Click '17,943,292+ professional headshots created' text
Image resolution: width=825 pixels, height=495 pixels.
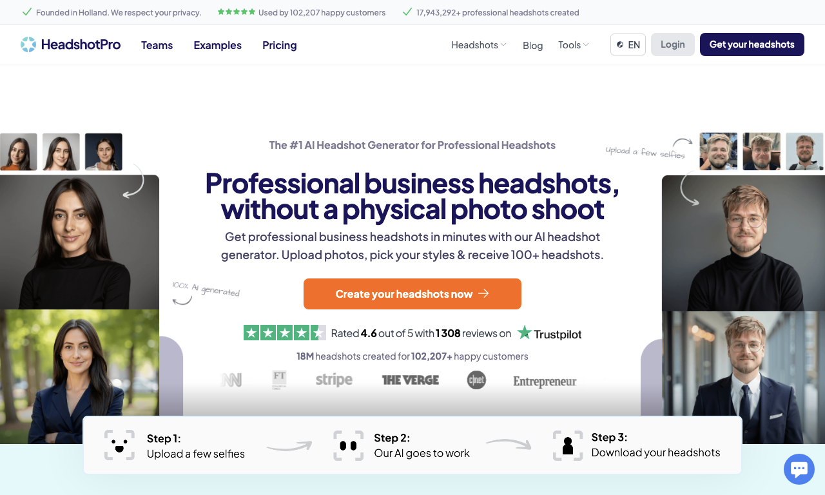[x=498, y=12]
